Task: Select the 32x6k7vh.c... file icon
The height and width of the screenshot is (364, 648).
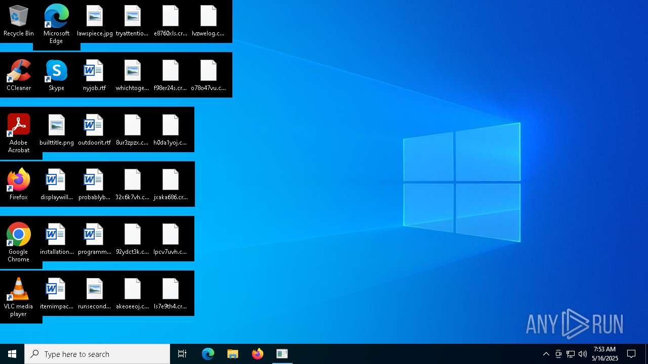Action: tap(132, 185)
